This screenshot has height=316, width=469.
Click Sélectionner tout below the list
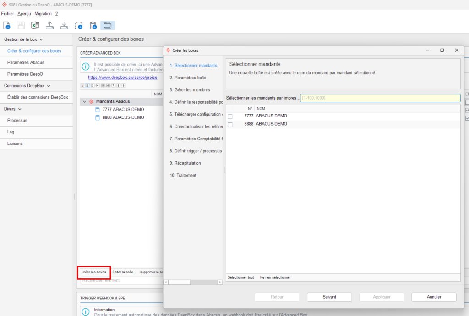click(241, 277)
